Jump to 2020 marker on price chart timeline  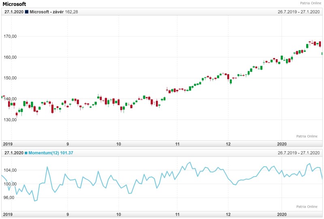[x=281, y=144]
